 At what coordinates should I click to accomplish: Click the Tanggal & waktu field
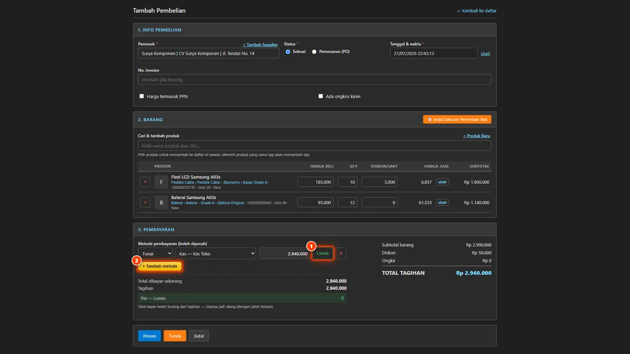434,53
